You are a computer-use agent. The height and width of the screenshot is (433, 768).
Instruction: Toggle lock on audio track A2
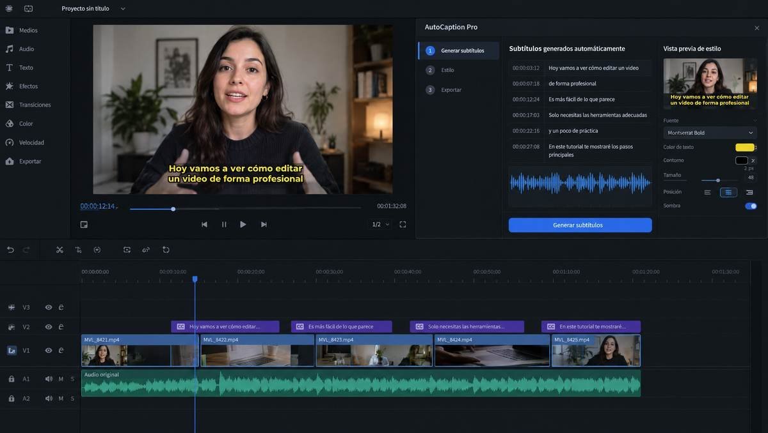pyautogui.click(x=11, y=399)
